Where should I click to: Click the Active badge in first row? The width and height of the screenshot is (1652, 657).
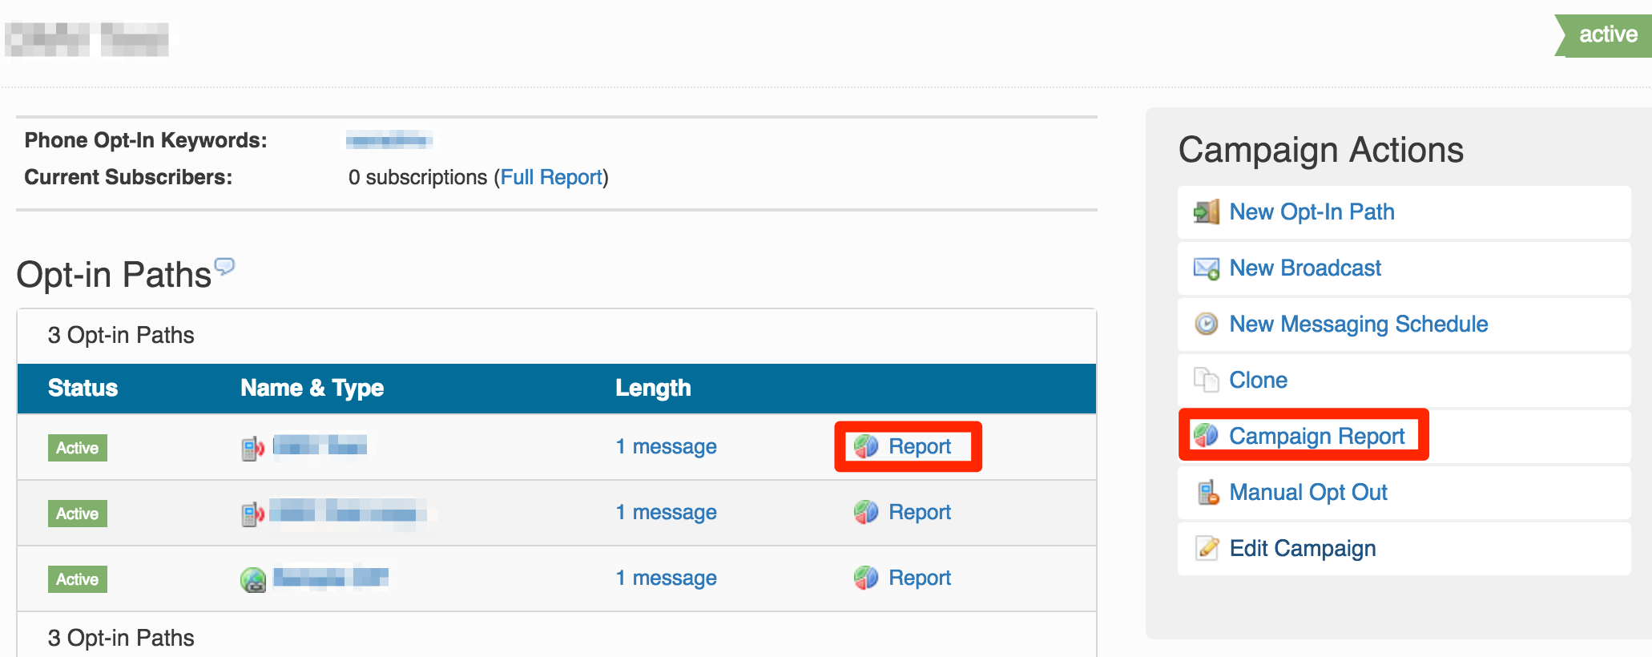click(x=78, y=448)
